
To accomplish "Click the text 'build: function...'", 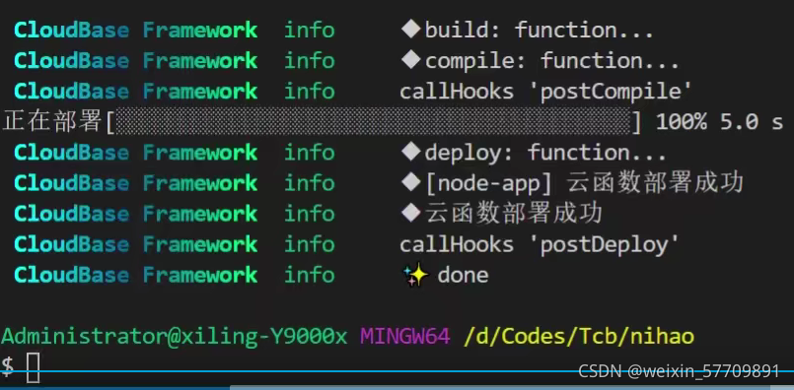I will coord(540,31).
